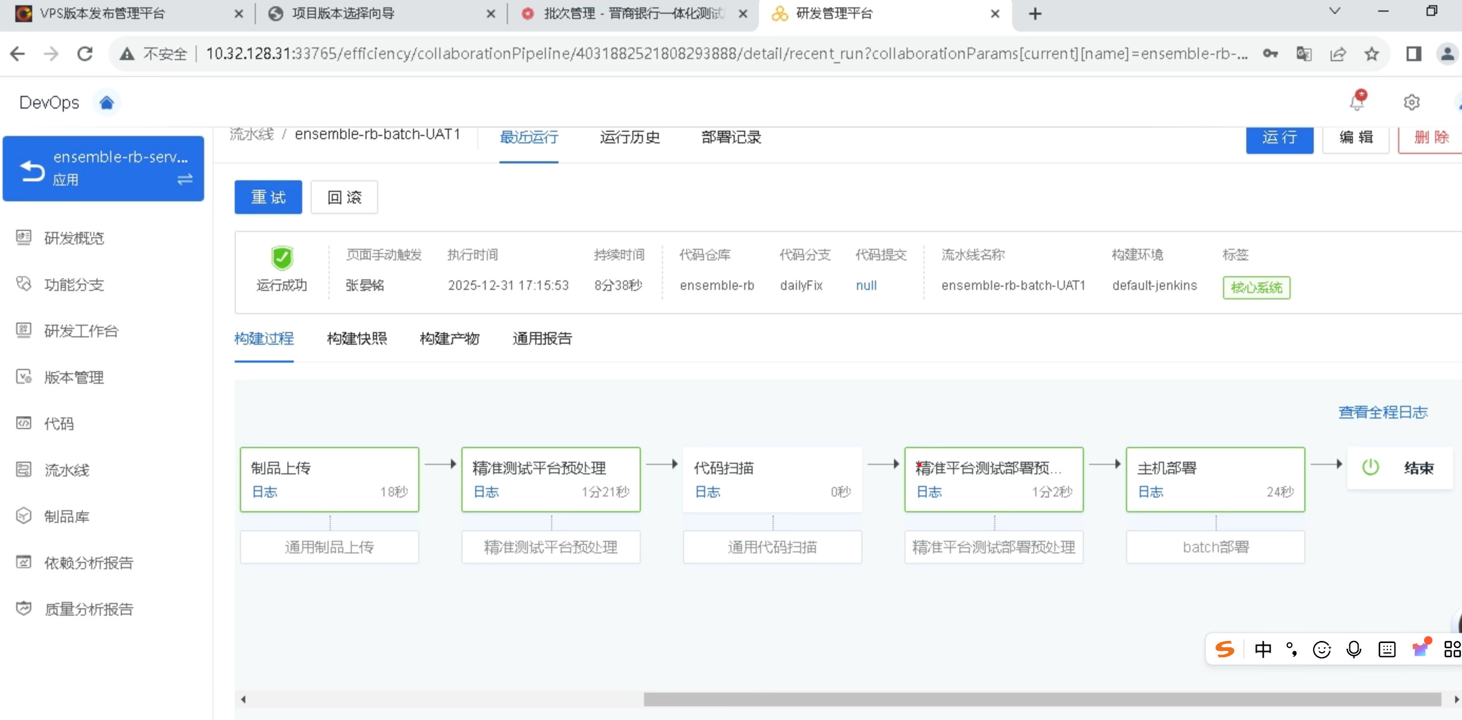Image resolution: width=1462 pixels, height=720 pixels.
Task: Open a new browser tab with plus
Action: click(x=1035, y=14)
